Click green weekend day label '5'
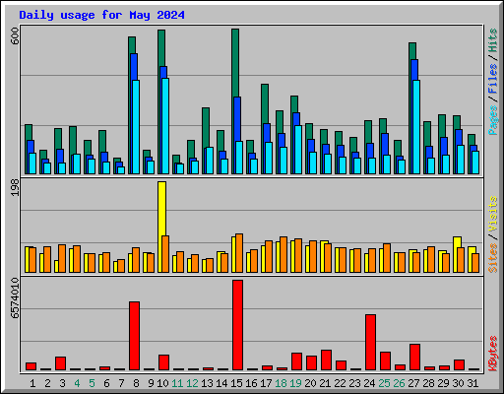Image resolution: width=504 pixels, height=394 pixels. (x=92, y=383)
